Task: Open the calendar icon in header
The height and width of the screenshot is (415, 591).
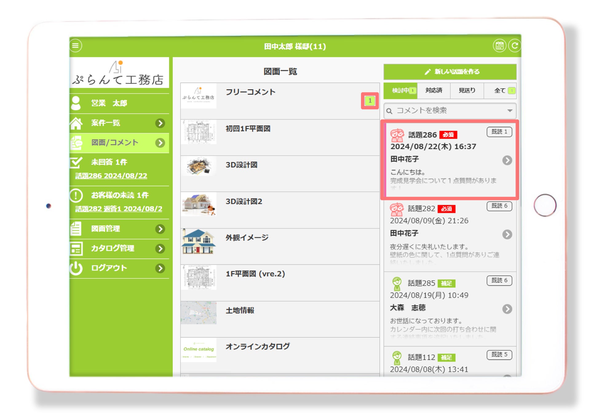Action: (x=499, y=46)
